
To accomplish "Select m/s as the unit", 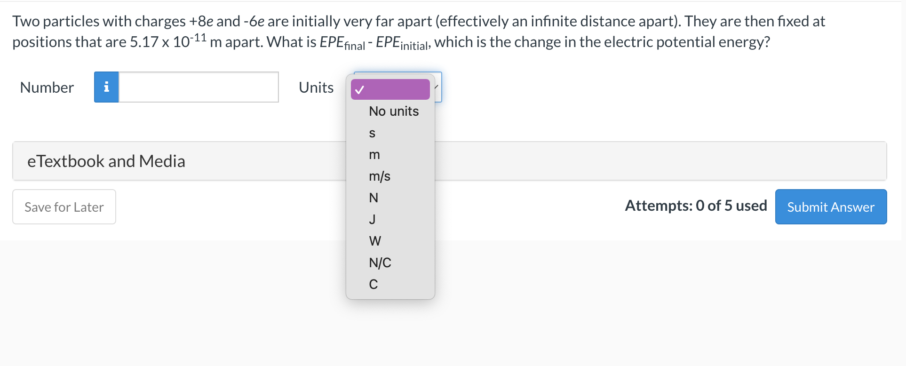I will [379, 176].
